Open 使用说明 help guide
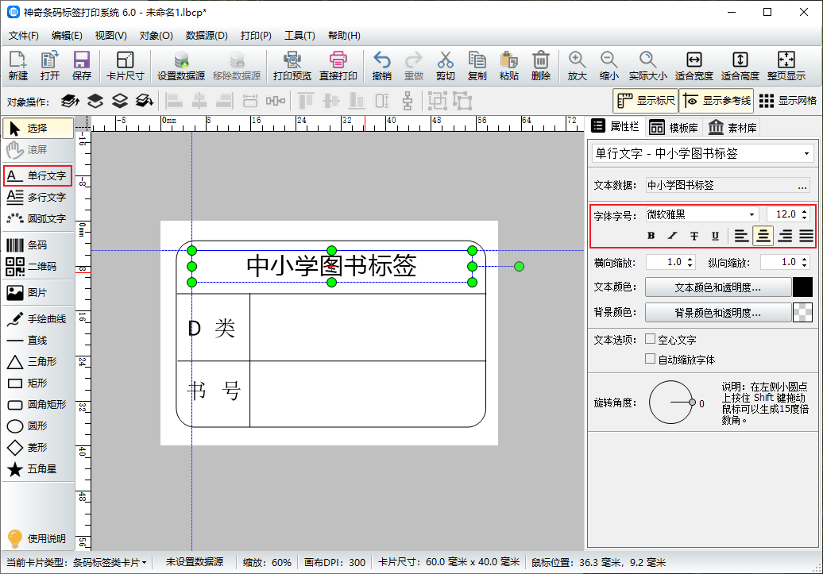Viewport: 823px width, 574px height. [x=38, y=539]
